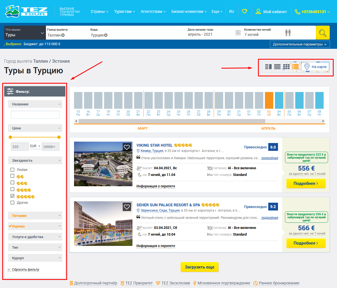
Task: Click Загрузить еще button
Action: click(200, 267)
